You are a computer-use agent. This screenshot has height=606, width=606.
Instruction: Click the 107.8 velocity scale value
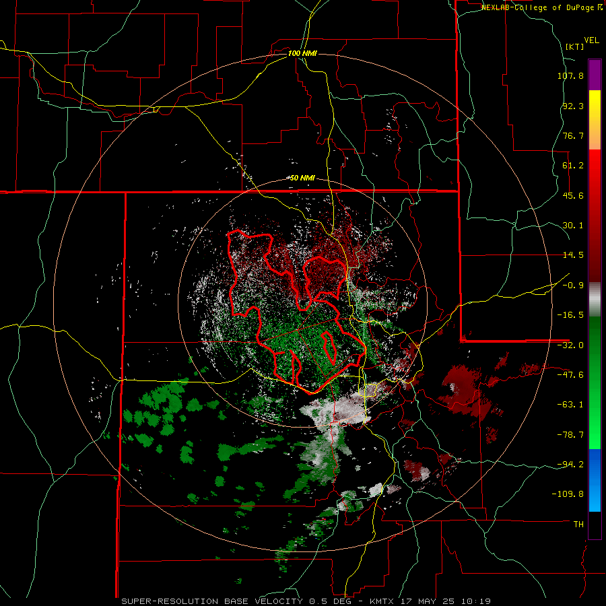[x=570, y=75]
